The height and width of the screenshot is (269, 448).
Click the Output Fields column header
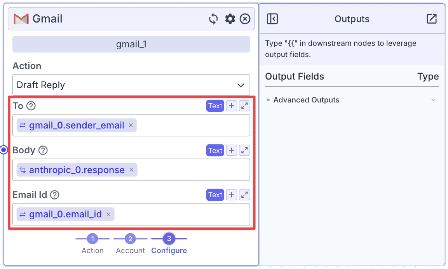[x=295, y=76]
